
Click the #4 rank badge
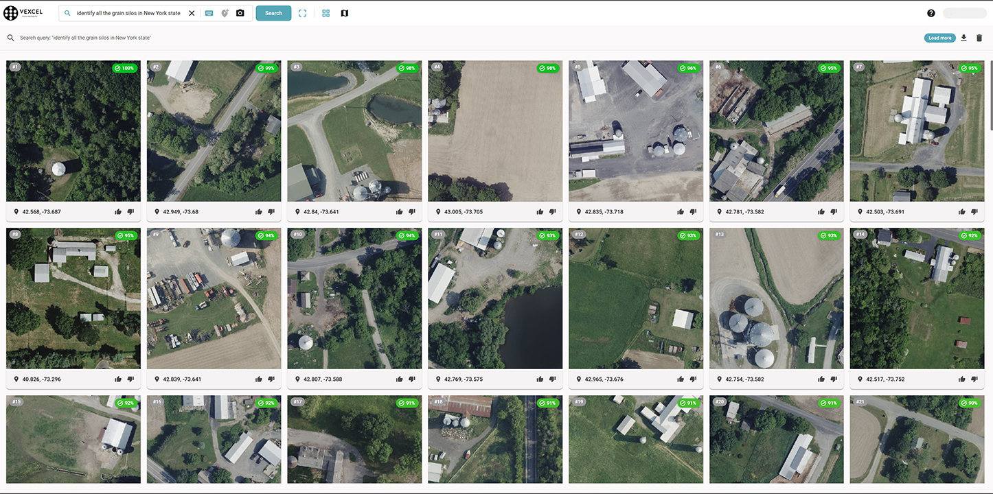[437, 67]
